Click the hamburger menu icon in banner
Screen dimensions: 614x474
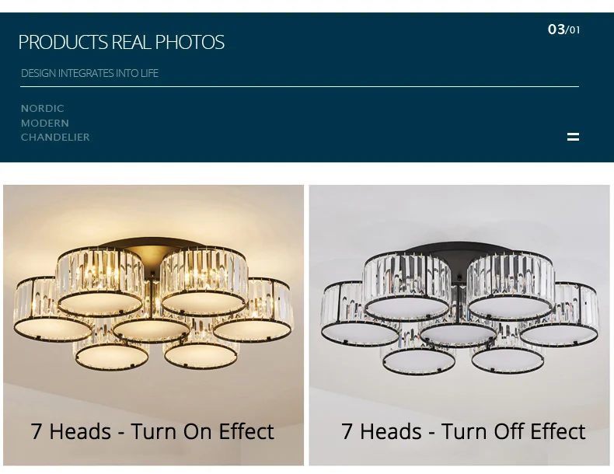573,137
